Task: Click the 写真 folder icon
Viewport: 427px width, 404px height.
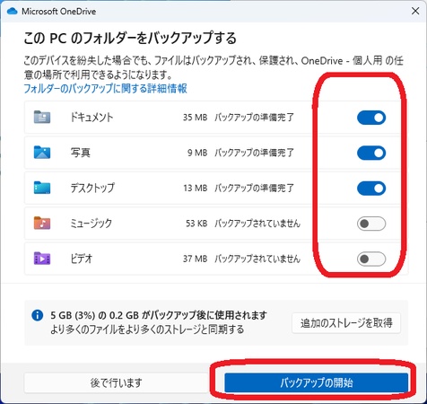Action: tap(42, 153)
